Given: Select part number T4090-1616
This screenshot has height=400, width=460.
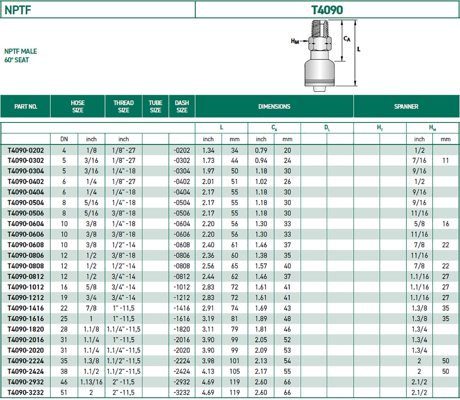Looking at the screenshot, I should 26,318.
